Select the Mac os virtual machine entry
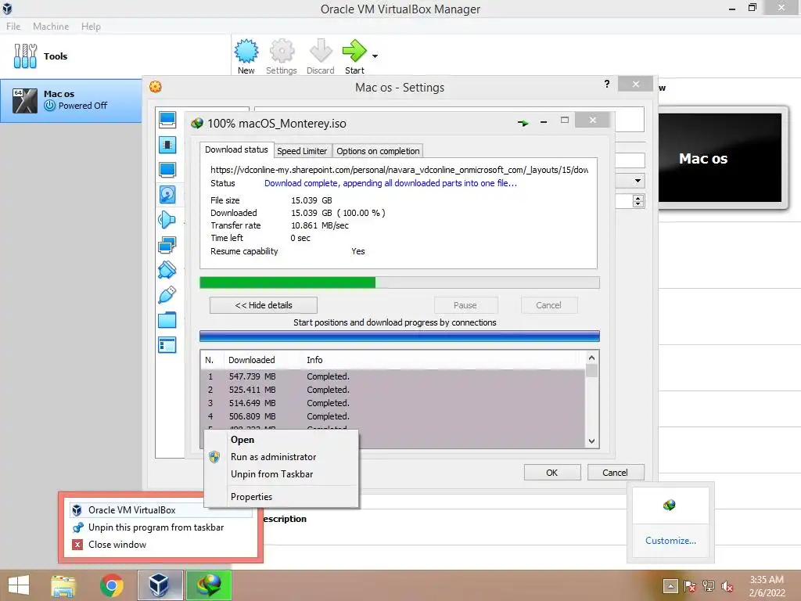The image size is (801, 601). coord(71,100)
